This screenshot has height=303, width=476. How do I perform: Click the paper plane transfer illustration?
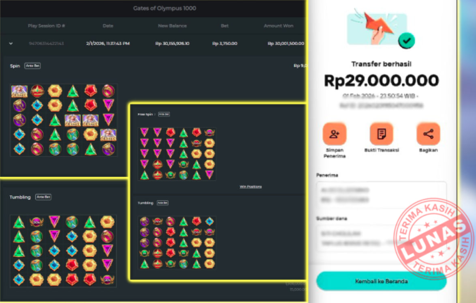pos(377,28)
